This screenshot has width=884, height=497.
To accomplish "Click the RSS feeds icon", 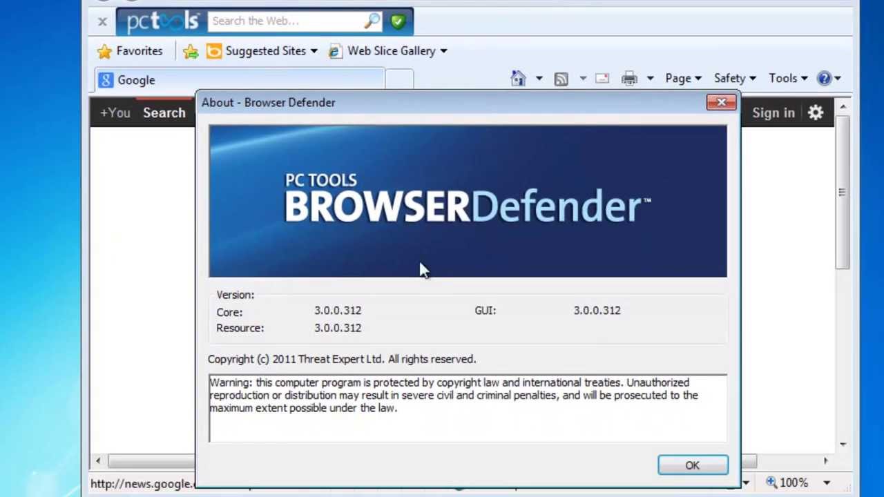I will (x=561, y=79).
